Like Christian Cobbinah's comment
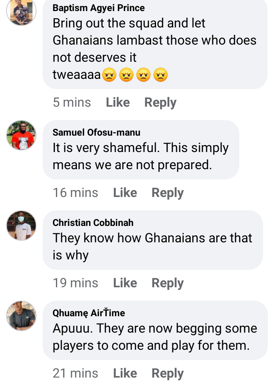 (125, 283)
